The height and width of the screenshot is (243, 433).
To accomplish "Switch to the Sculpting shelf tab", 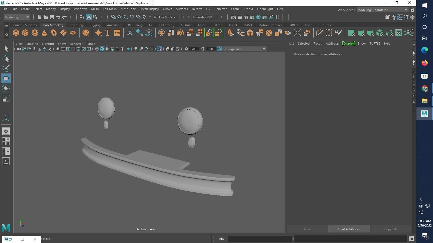I will click(76, 25).
